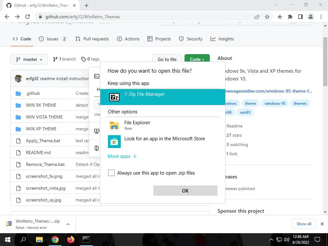Open Remove_Theme.bat file

pyautogui.click(x=45, y=164)
